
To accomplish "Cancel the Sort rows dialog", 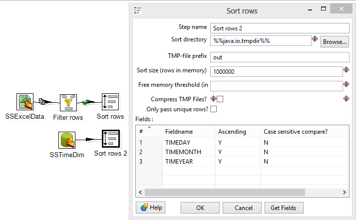I will click(242, 208).
